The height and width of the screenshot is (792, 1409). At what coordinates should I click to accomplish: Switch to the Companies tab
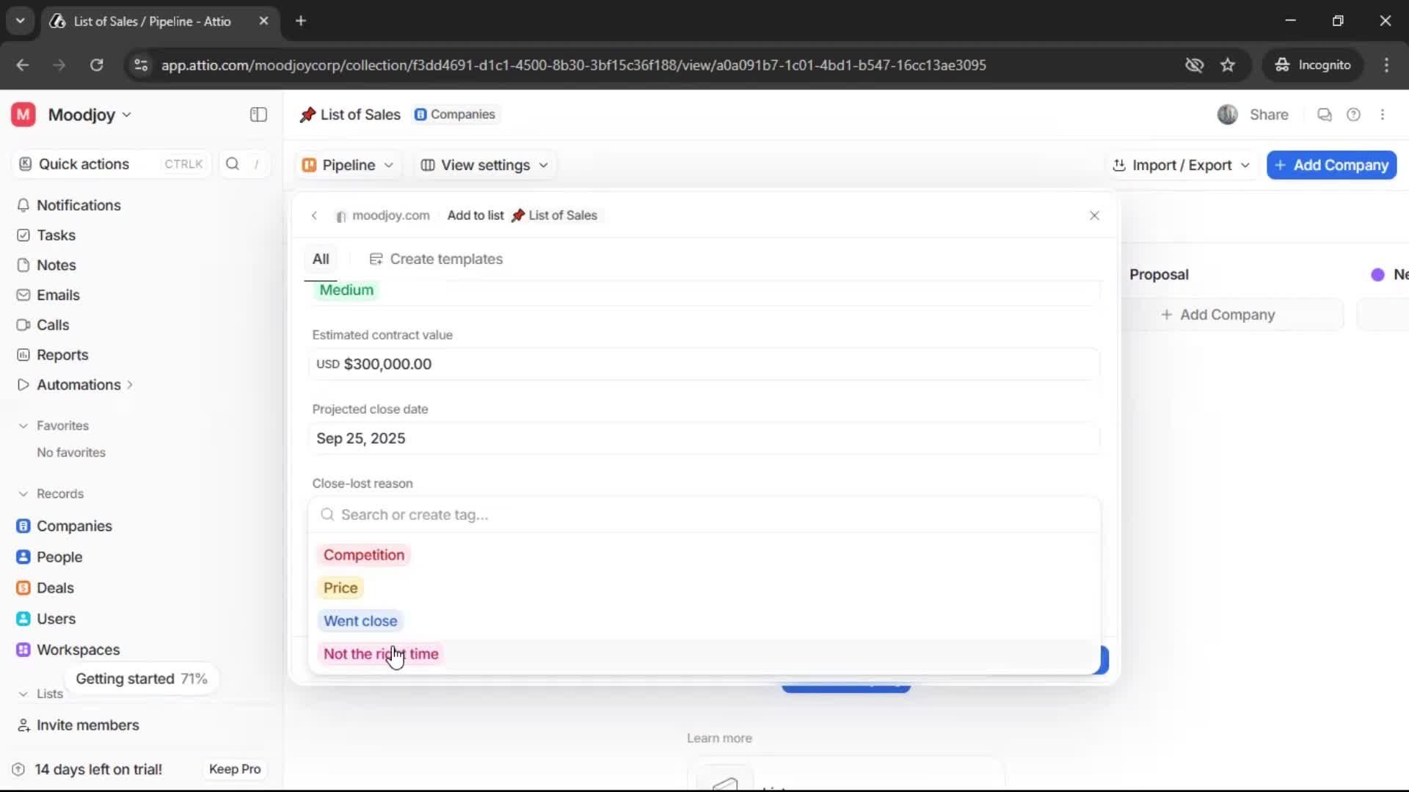point(456,114)
